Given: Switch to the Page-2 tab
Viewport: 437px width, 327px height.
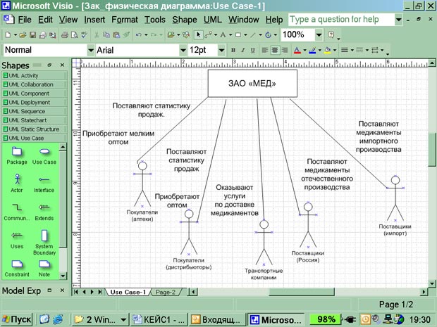Looking at the screenshot, I should click(165, 292).
